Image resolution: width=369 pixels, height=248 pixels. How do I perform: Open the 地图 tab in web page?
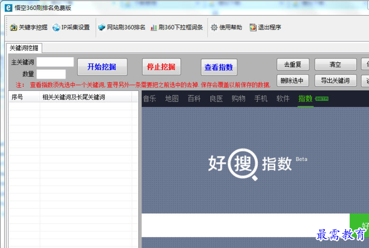coord(172,99)
